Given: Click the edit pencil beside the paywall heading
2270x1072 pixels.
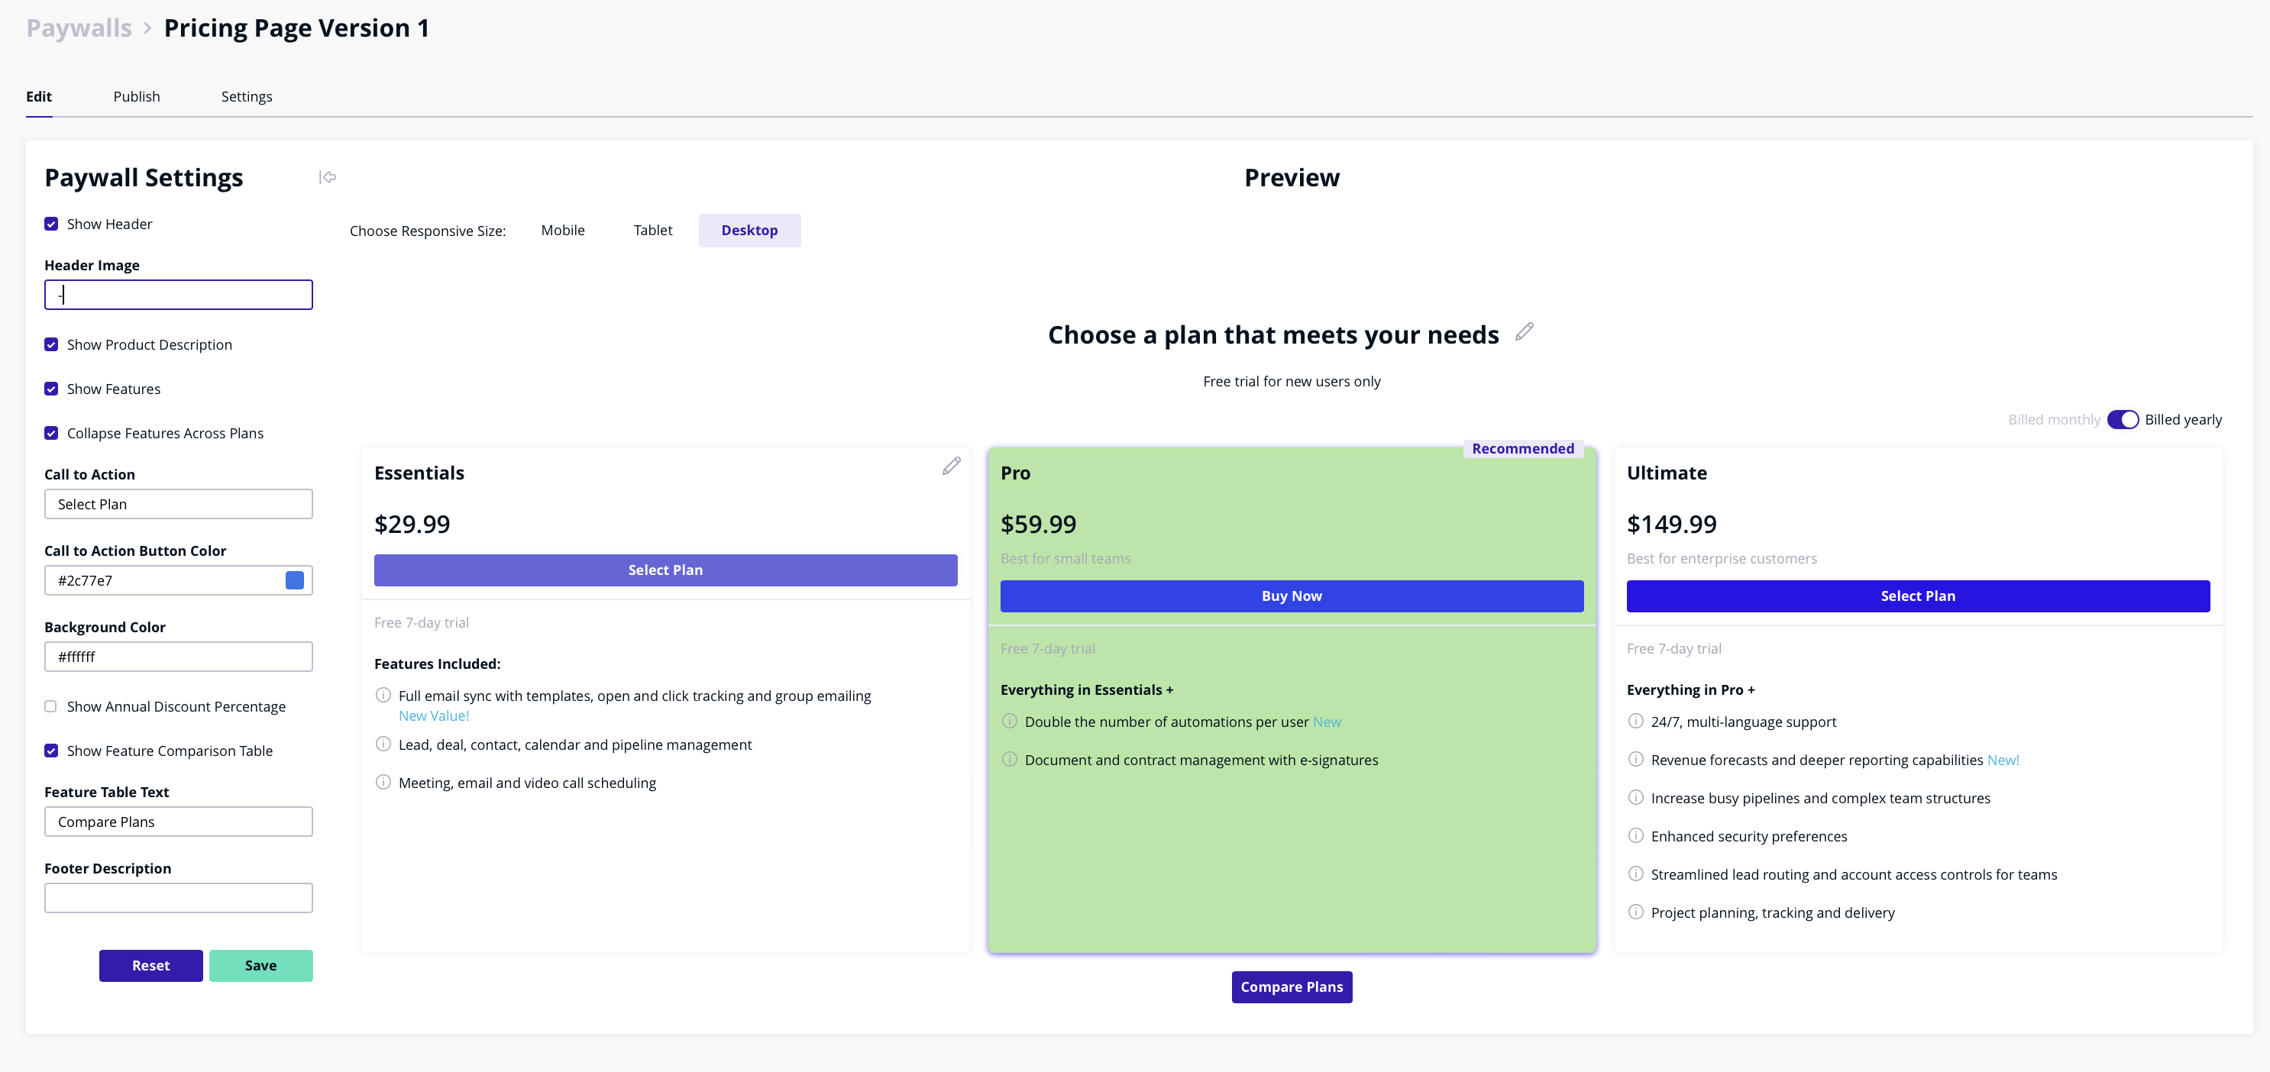Looking at the screenshot, I should click(x=1525, y=332).
